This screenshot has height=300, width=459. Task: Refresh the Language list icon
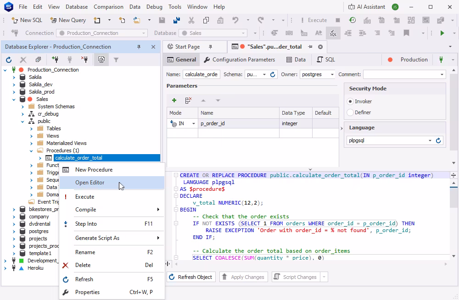point(438,140)
